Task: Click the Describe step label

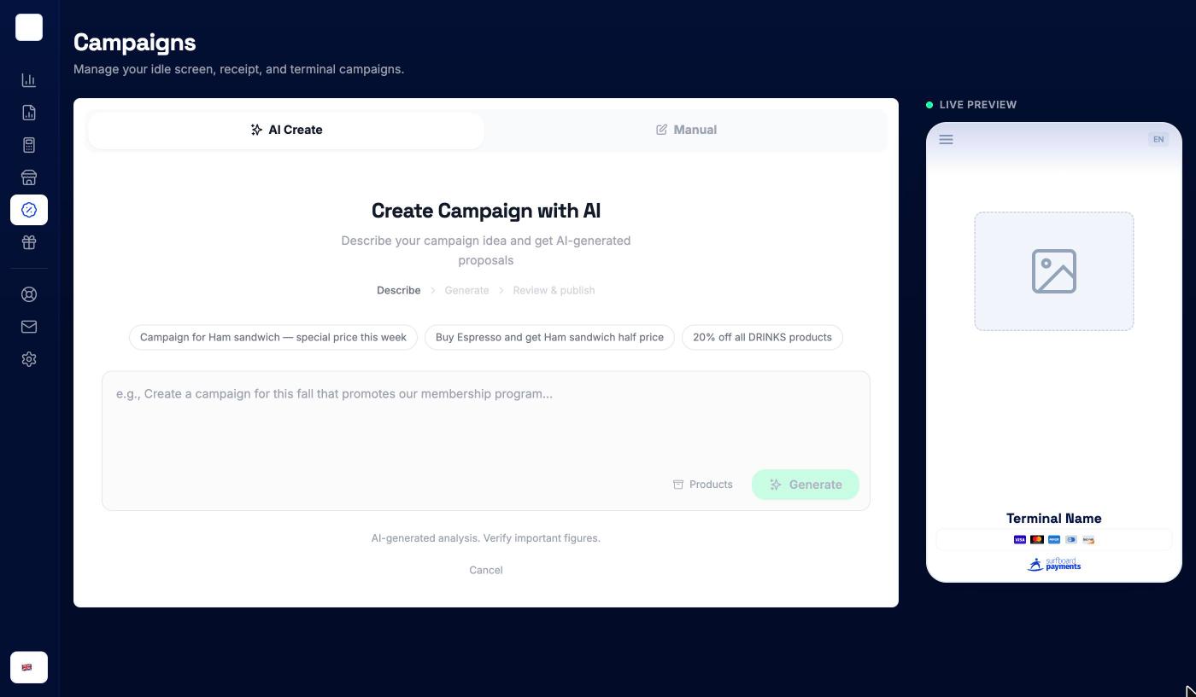Action: pyautogui.click(x=399, y=290)
